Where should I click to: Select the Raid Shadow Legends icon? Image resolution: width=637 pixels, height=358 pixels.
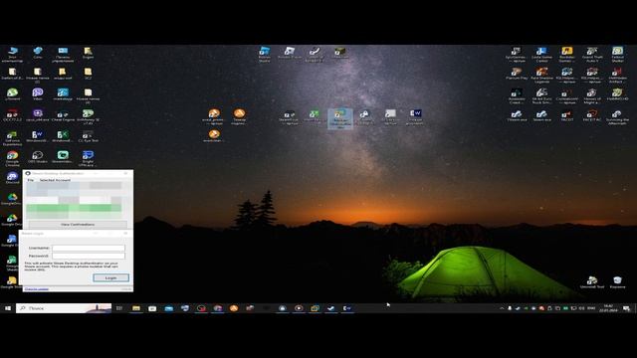point(541,76)
